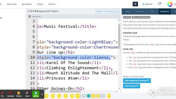The width and height of the screenshot is (176, 99).
Task: Select the Pen drawing tool
Action: click(x=2, y=94)
